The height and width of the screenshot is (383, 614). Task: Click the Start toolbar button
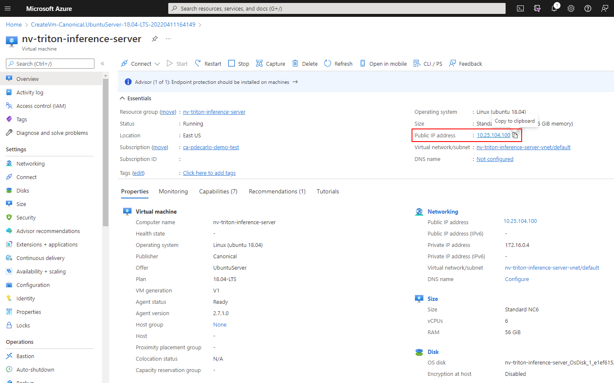pos(177,64)
